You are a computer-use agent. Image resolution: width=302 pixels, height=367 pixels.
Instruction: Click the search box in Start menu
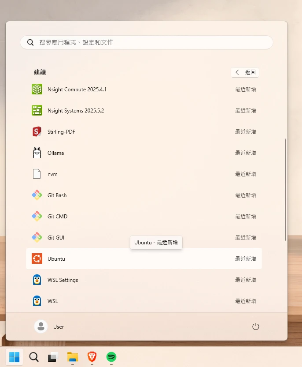[146, 42]
